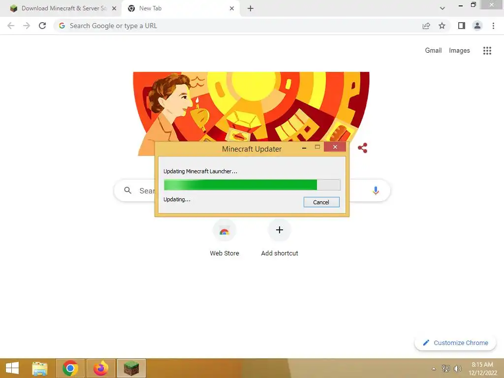Open the Chrome side panel

462,26
